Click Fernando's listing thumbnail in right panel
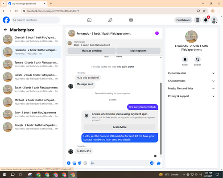Viewport: 223px width, 178px height. (191, 36)
